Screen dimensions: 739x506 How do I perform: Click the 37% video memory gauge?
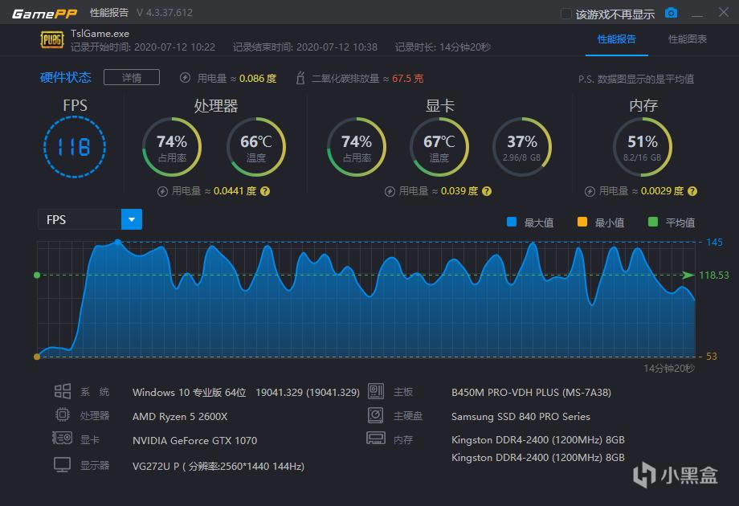pos(522,147)
